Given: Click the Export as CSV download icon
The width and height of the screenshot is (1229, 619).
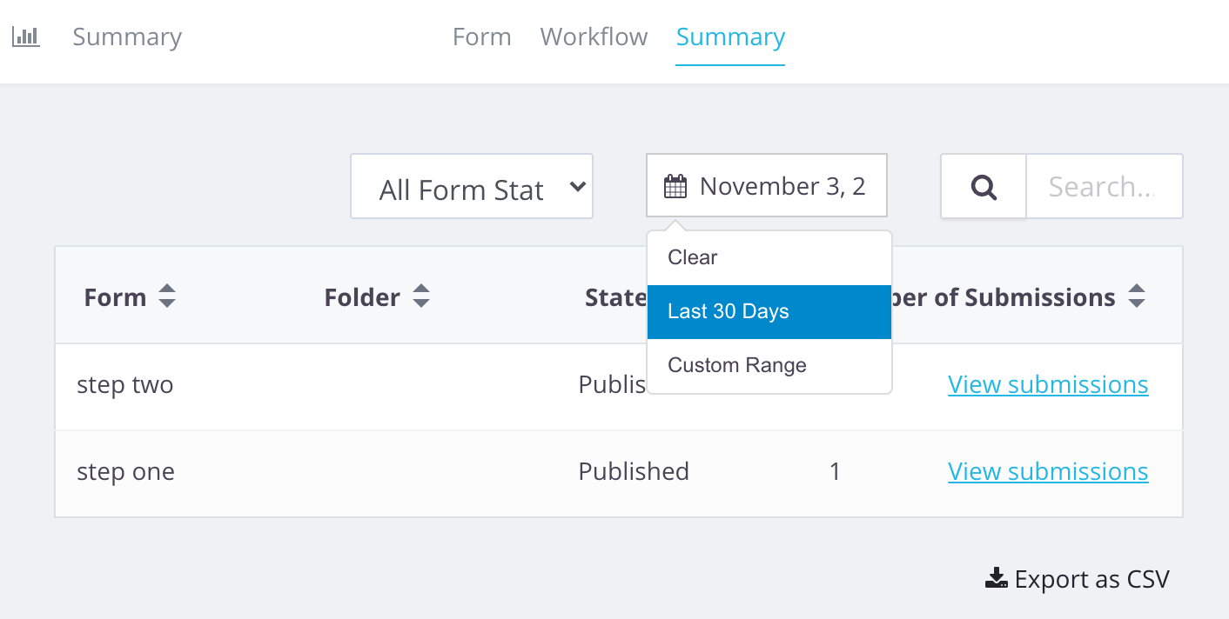Looking at the screenshot, I should tap(996, 579).
